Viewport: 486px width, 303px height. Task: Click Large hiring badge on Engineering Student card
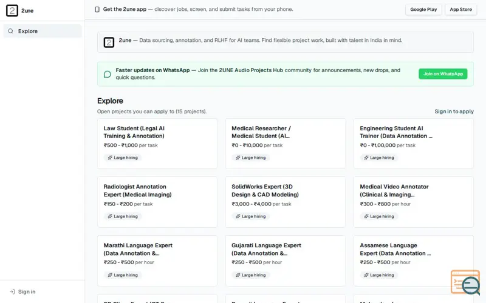[378, 158]
